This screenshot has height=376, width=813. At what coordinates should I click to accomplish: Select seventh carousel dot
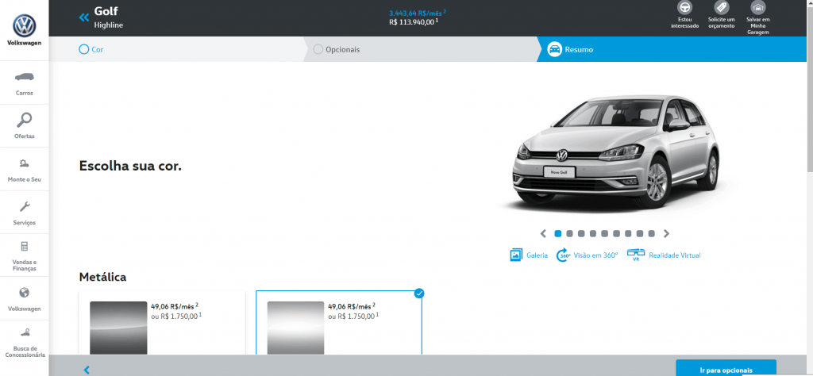628,233
